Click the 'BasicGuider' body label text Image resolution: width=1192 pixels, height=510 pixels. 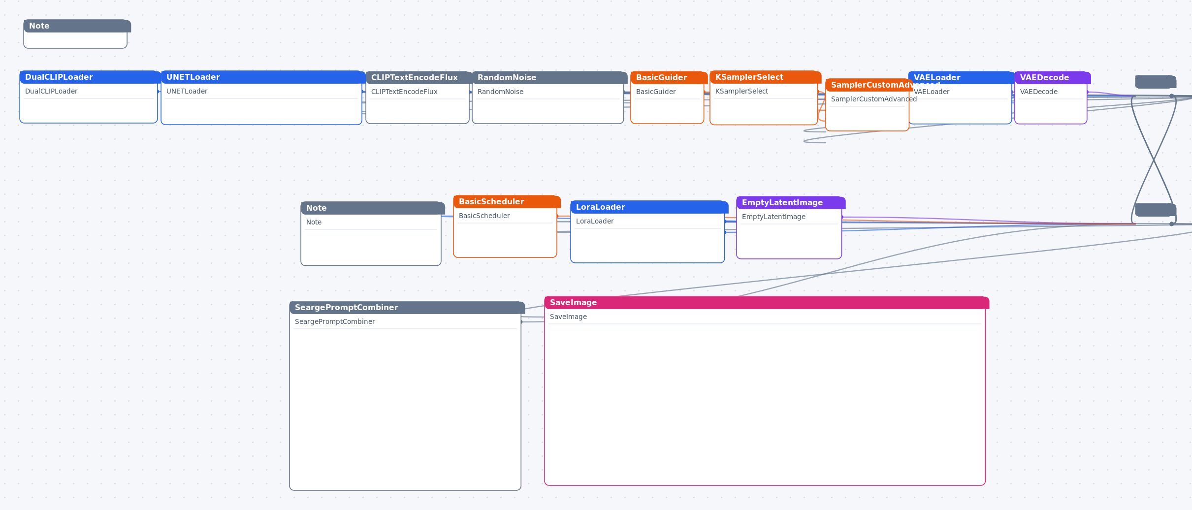coord(656,92)
